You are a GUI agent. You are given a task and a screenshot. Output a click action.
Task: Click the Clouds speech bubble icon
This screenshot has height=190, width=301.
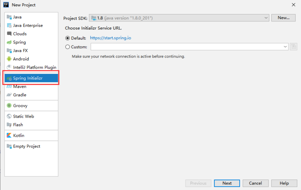coord(9,34)
